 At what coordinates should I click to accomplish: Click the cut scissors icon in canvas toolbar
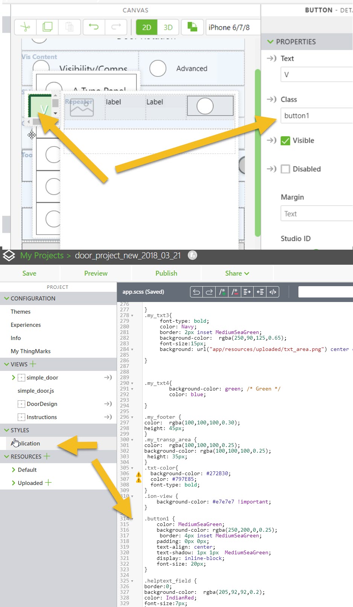[25, 27]
